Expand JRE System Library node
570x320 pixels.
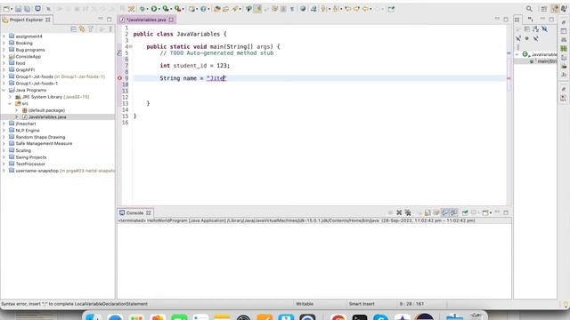point(10,97)
